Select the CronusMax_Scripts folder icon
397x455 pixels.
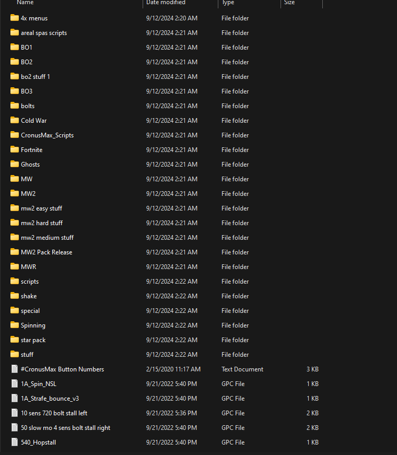point(15,135)
